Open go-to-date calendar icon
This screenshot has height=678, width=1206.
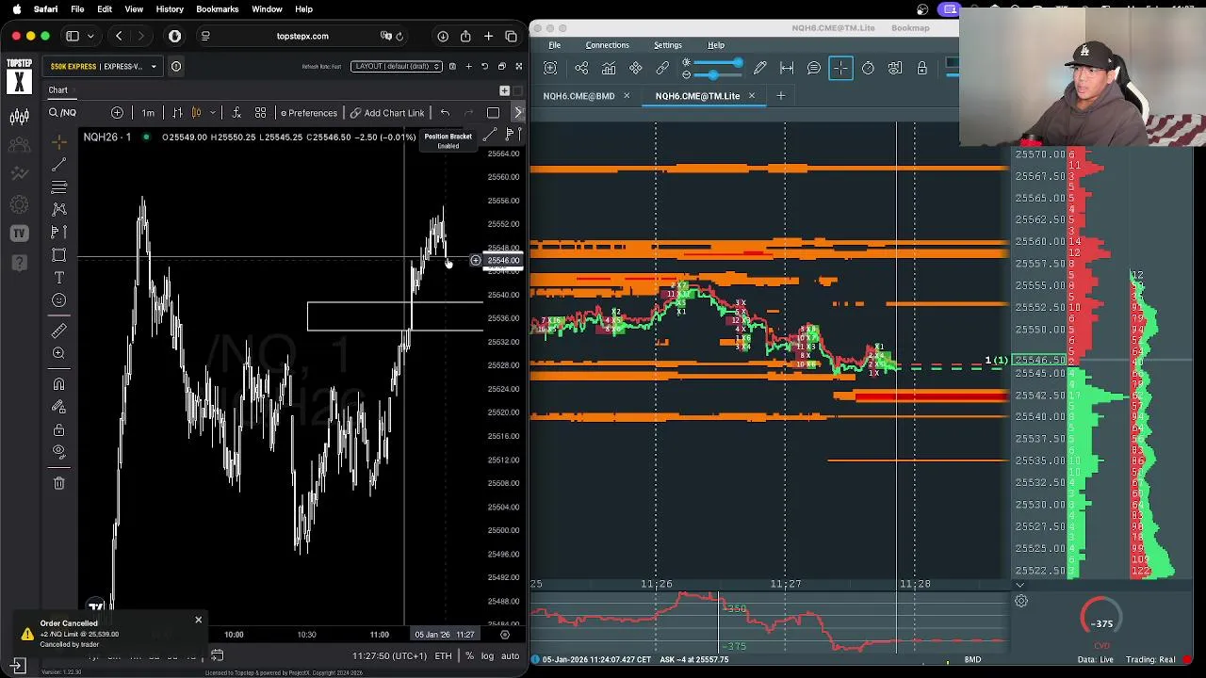coord(217,655)
